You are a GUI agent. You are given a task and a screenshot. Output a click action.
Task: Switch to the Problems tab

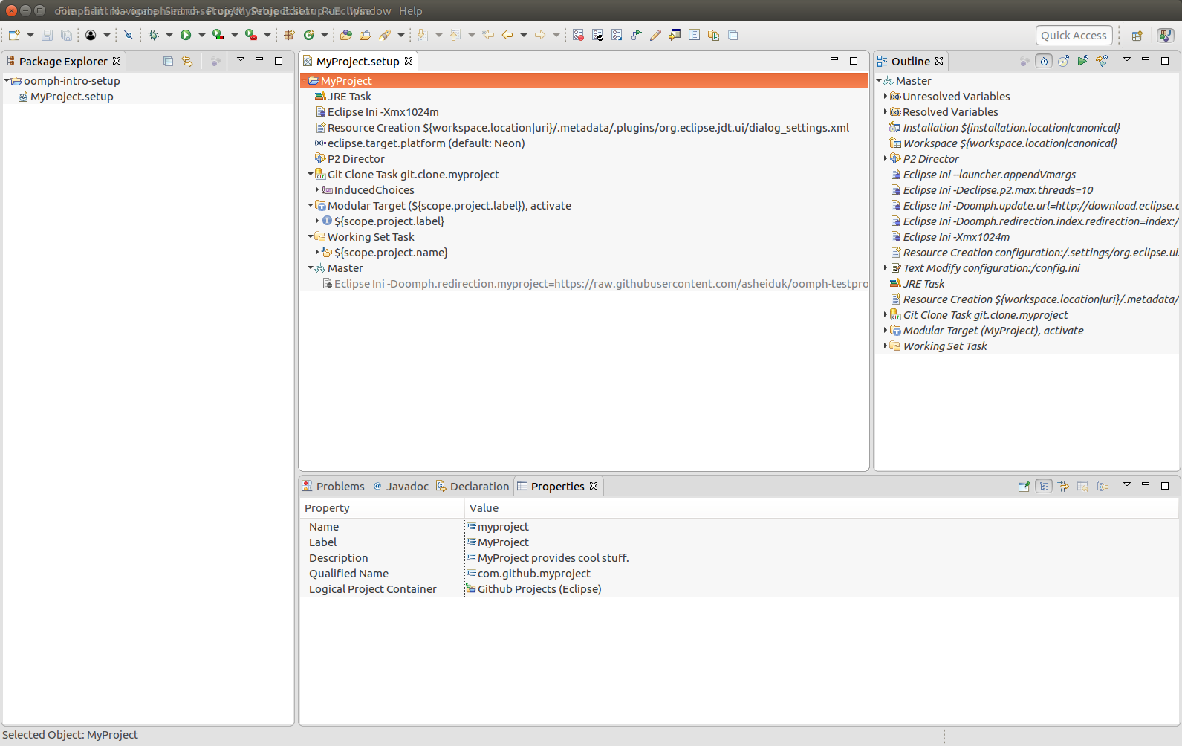tap(333, 486)
